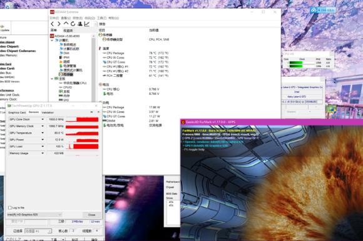Open the AIDA64 graph toolbar icon
The height and width of the screenshot is (241, 363).
[87, 24]
